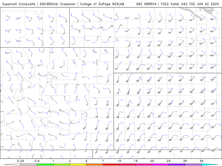This screenshot has height=166, width=222.
Task: Click the legend value 30
Action: 185,161
